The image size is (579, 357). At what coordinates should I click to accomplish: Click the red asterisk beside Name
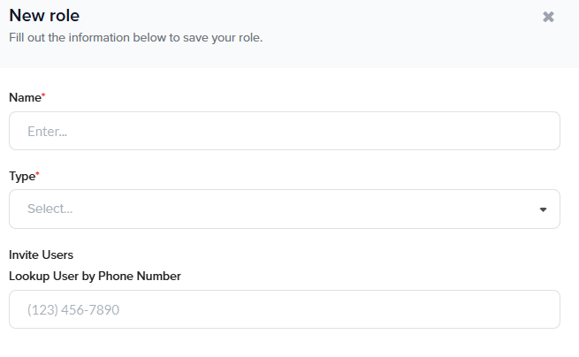click(43, 94)
